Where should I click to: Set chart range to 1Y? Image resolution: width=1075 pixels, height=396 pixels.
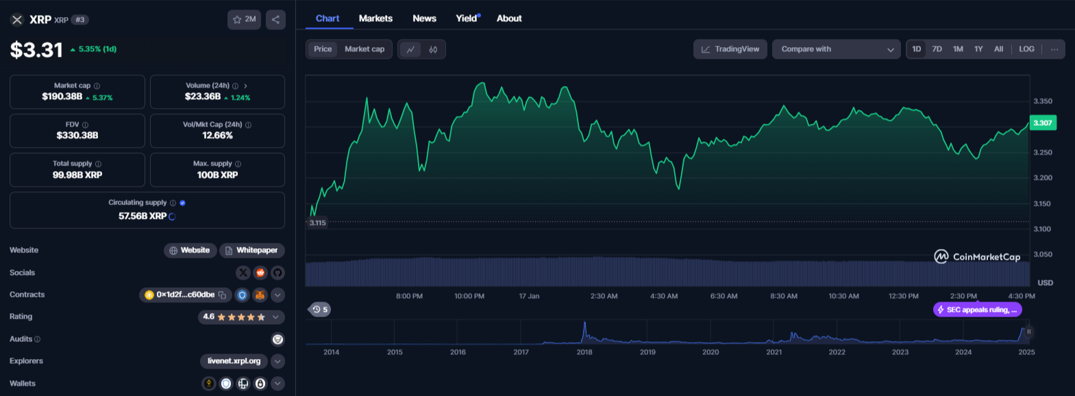click(978, 49)
